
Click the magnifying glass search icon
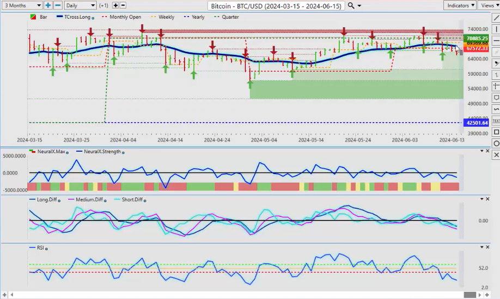[351, 5]
